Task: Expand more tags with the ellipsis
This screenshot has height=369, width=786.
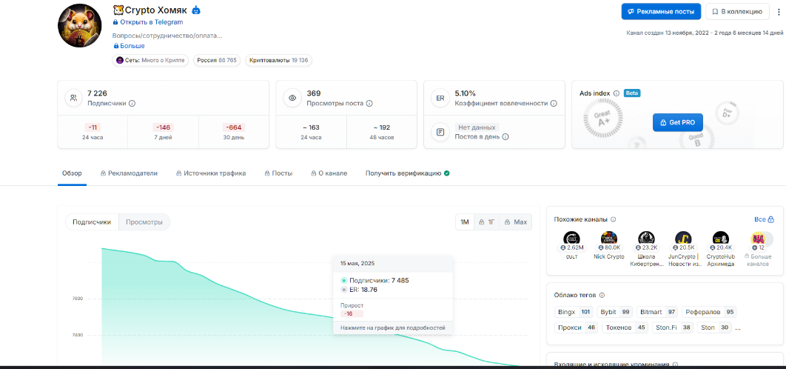Action: click(738, 328)
